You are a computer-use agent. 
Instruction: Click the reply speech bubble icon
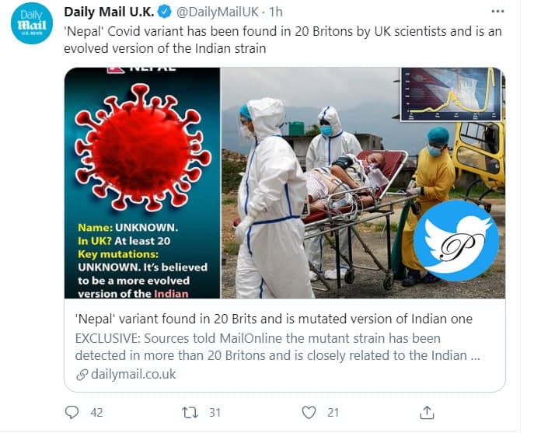coord(72,412)
